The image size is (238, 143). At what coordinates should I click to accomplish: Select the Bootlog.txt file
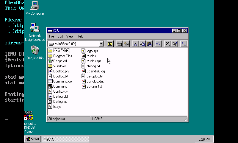point(58,76)
